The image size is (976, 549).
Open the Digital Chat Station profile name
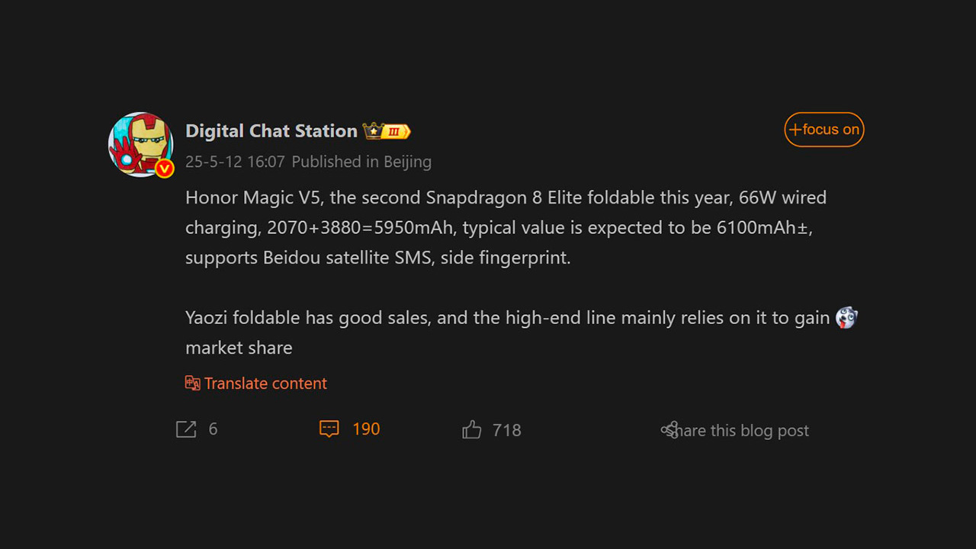pyautogui.click(x=271, y=131)
